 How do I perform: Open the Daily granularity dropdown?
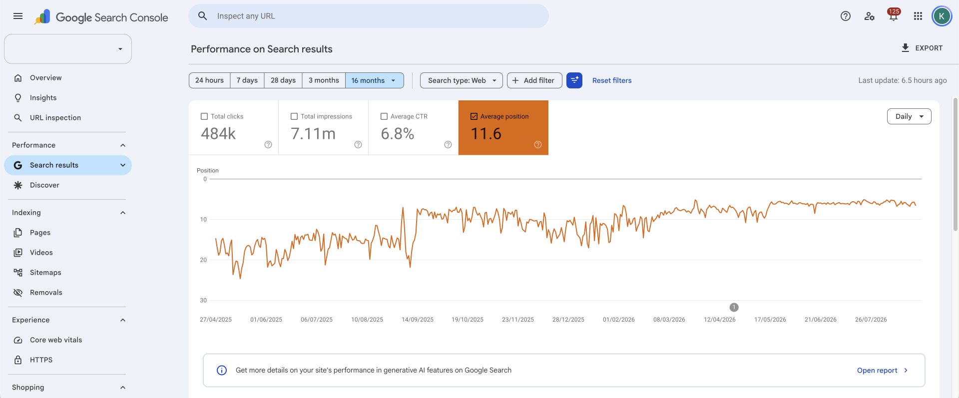tap(909, 116)
